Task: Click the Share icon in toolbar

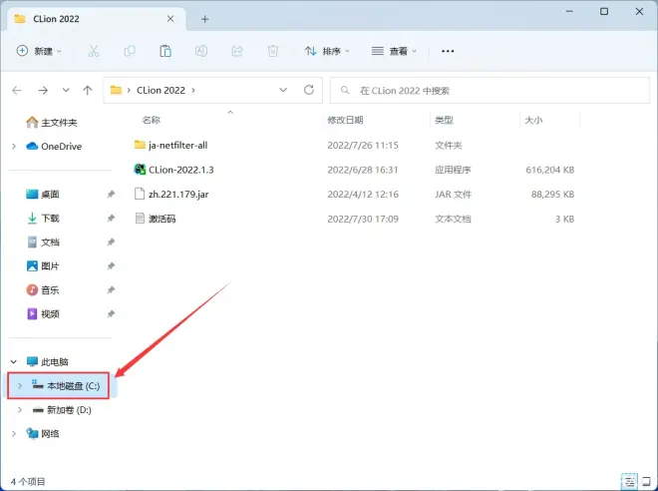Action: [x=237, y=51]
